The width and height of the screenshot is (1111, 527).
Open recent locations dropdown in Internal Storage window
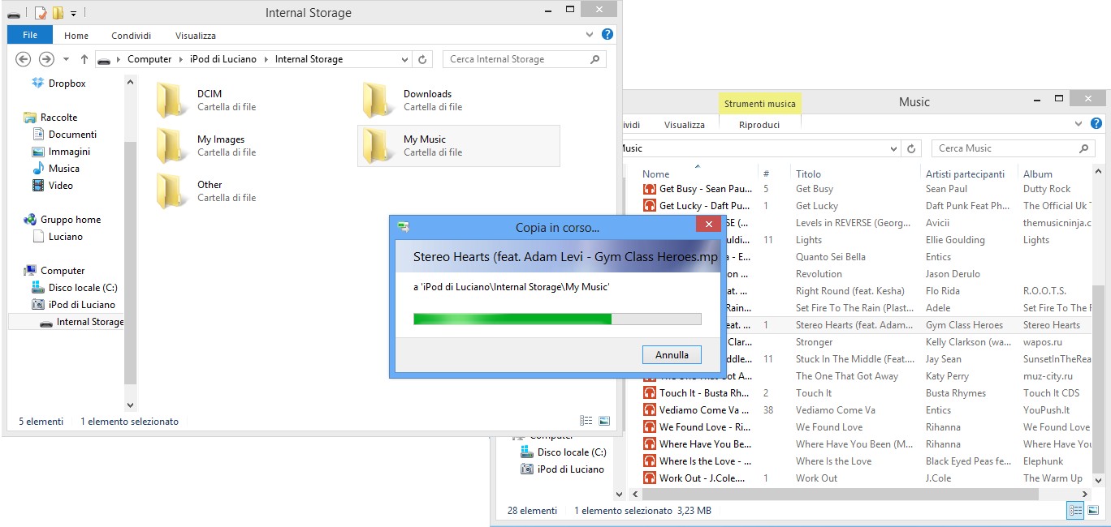[x=66, y=59]
